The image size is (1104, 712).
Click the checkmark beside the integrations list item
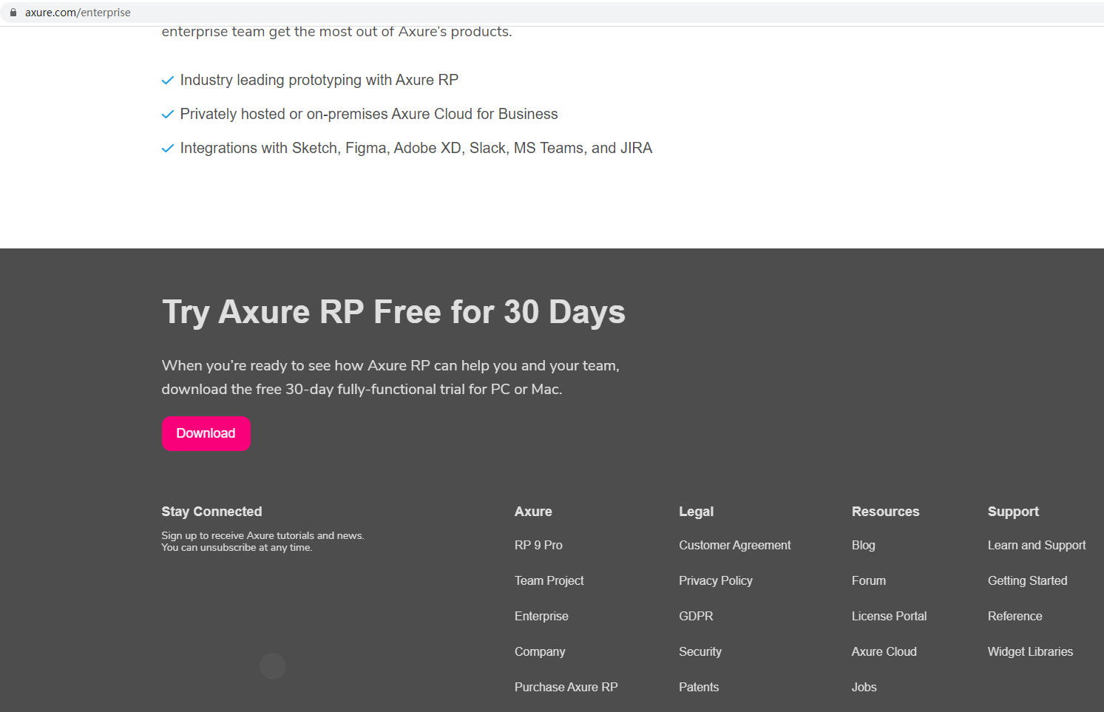click(168, 148)
